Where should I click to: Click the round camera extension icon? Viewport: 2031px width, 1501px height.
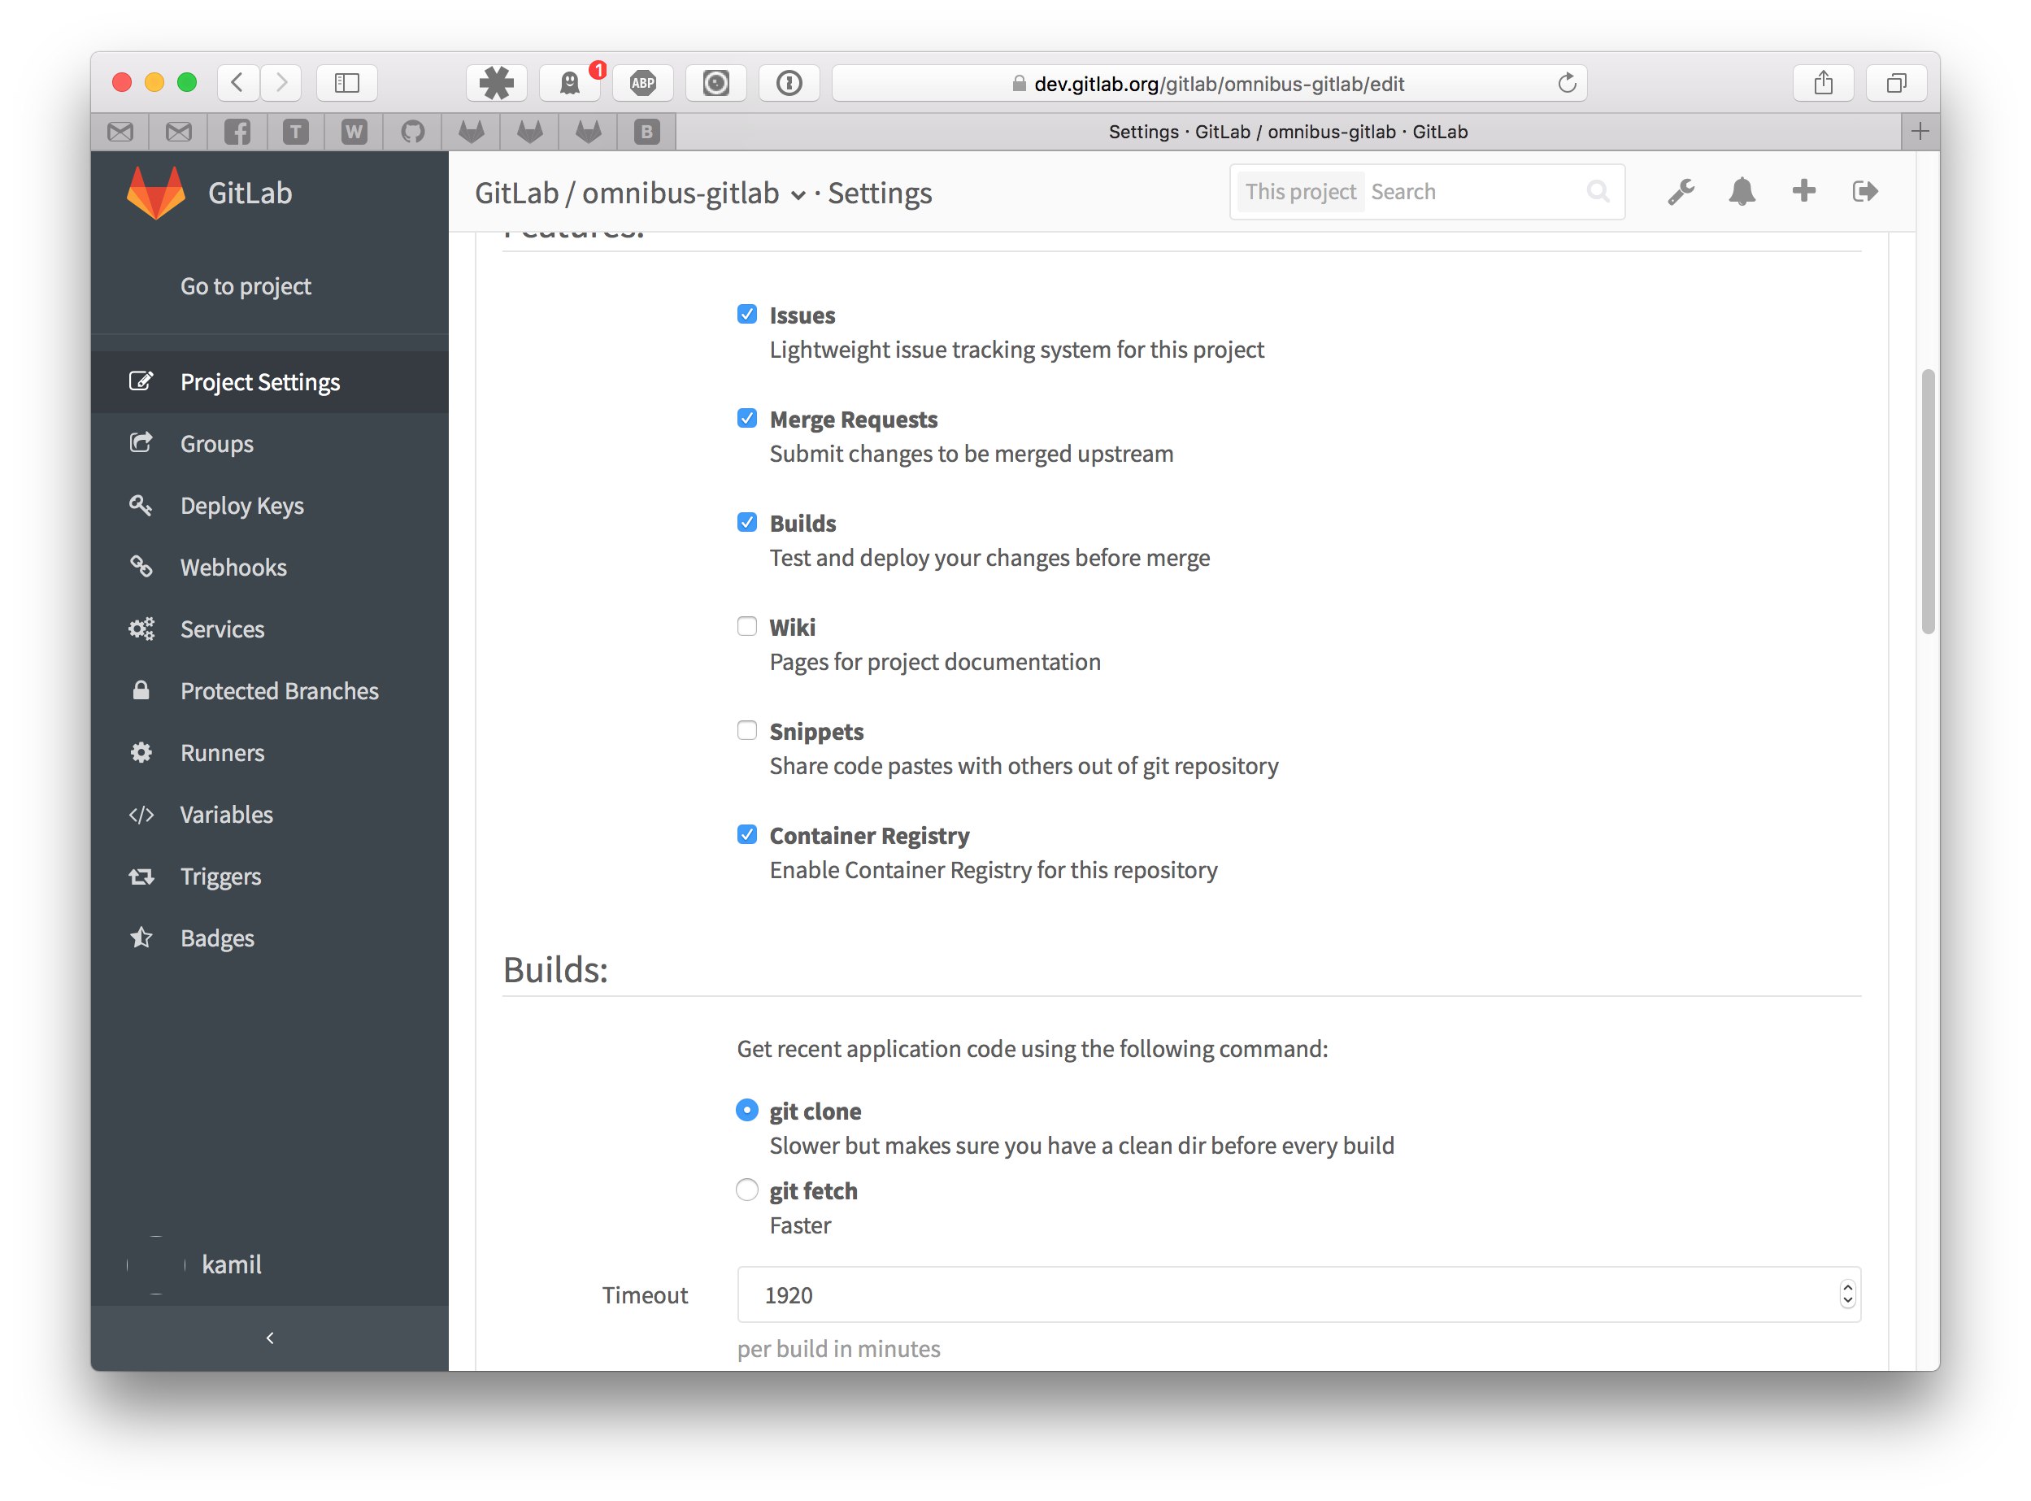point(715,83)
